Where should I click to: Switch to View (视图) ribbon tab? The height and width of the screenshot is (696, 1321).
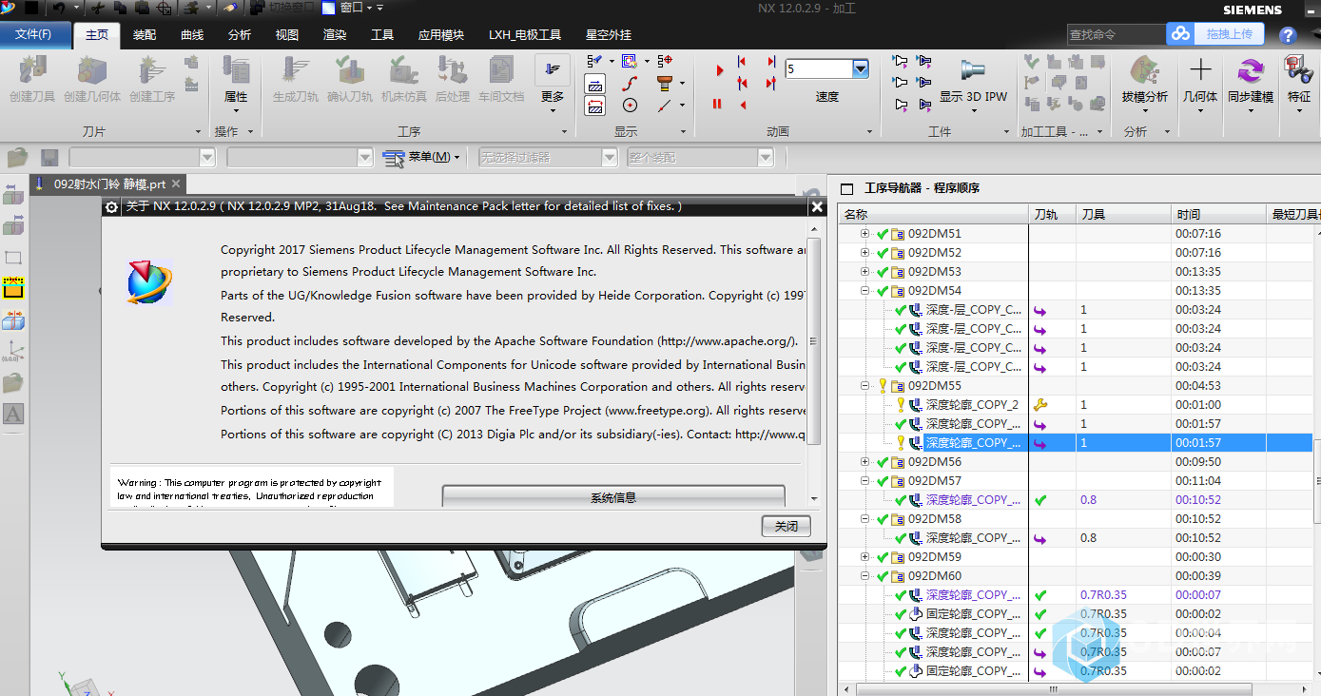287,35
